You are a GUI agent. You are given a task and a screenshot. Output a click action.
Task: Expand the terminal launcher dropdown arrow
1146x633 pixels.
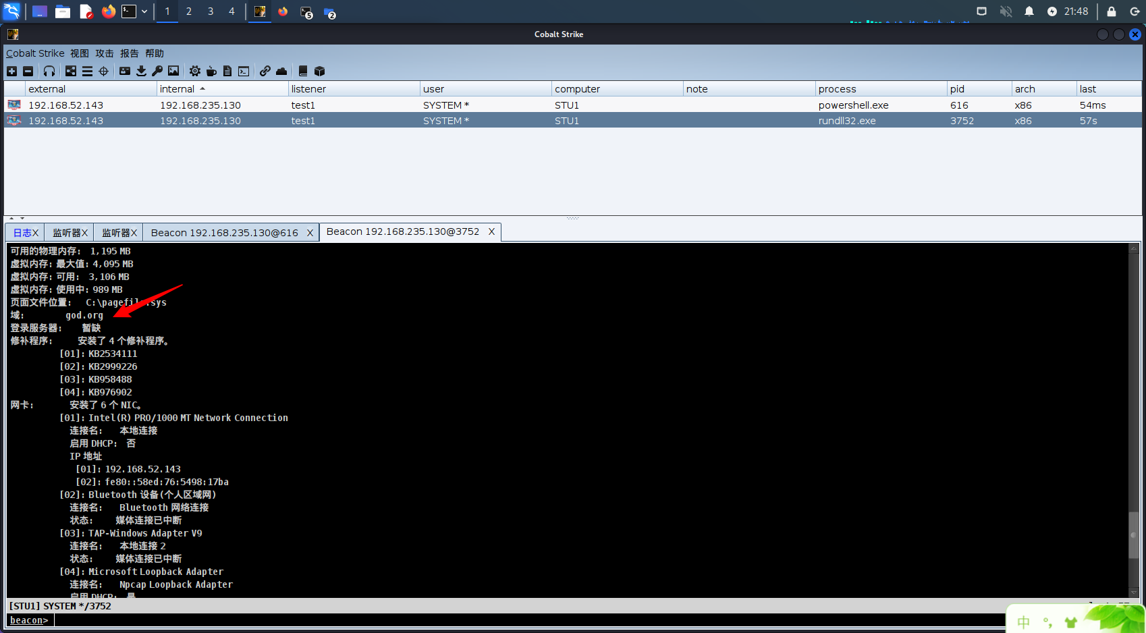144,11
